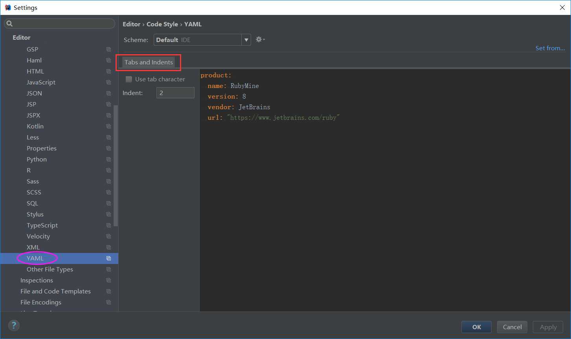
Task: Click the project-level icon beside JSP
Action: point(108,104)
